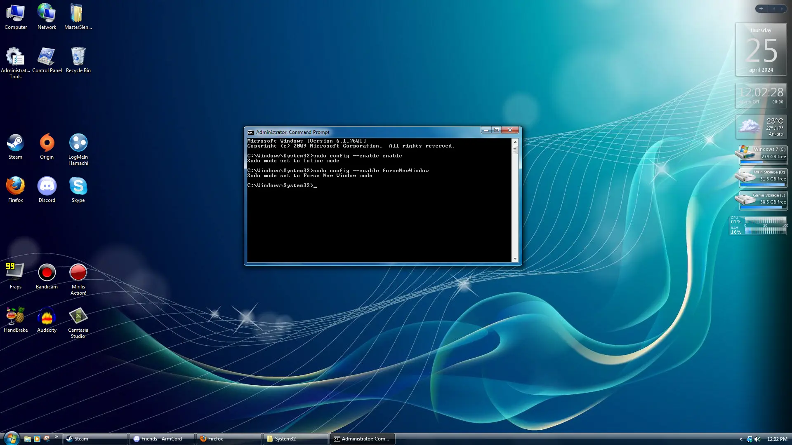This screenshot has height=445, width=792.
Task: Click the Command Prompt scrollbar thumb
Action: [x=515, y=150]
